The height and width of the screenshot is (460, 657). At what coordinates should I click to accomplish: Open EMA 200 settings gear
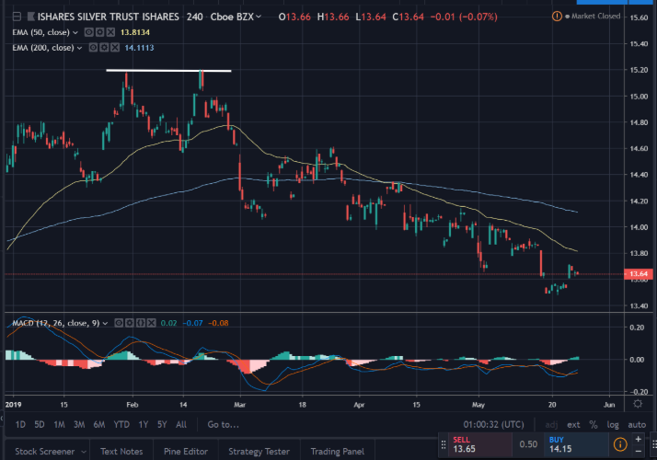pos(104,48)
